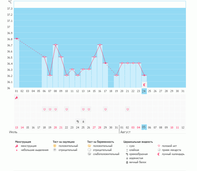Select day 31 on the date axis
This screenshot has width=197, height=171.
pos(183,91)
